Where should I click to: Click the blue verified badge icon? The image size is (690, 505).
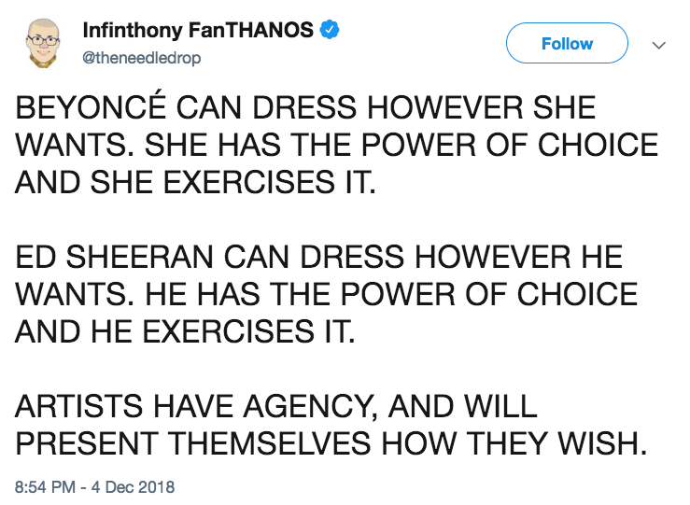[x=330, y=30]
